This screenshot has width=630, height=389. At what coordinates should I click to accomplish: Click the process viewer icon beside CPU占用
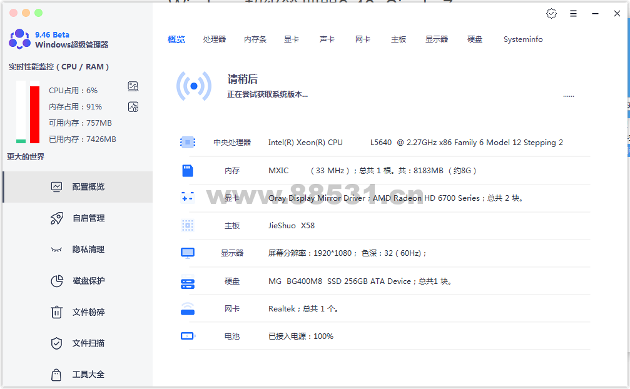133,86
